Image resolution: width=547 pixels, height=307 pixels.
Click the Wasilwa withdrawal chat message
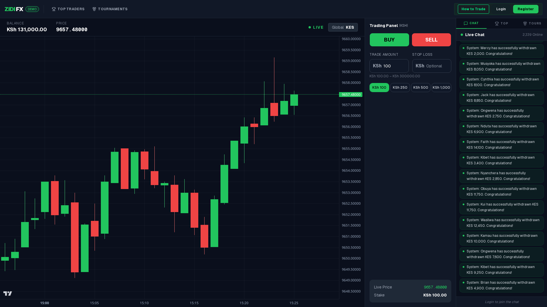point(501,223)
